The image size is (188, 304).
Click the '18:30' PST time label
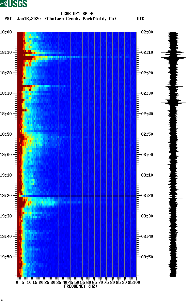click(6, 93)
